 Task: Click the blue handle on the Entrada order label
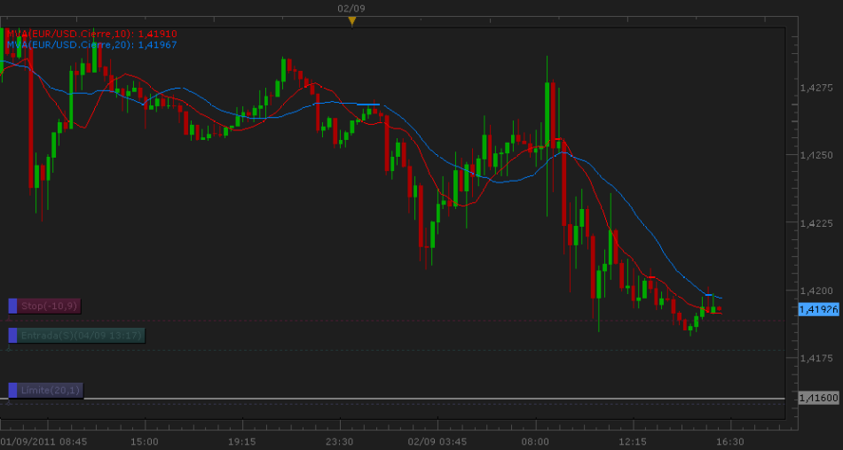[12, 335]
